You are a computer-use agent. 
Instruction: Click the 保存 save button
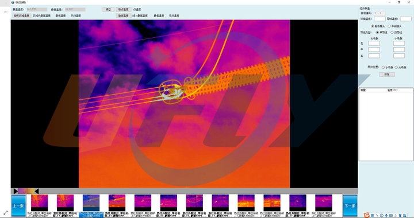pyautogui.click(x=387, y=75)
